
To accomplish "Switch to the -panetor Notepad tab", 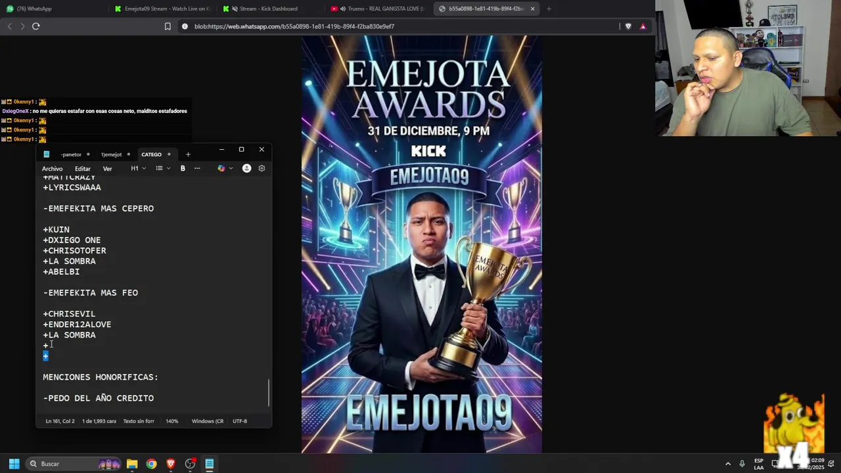I will (x=71, y=154).
